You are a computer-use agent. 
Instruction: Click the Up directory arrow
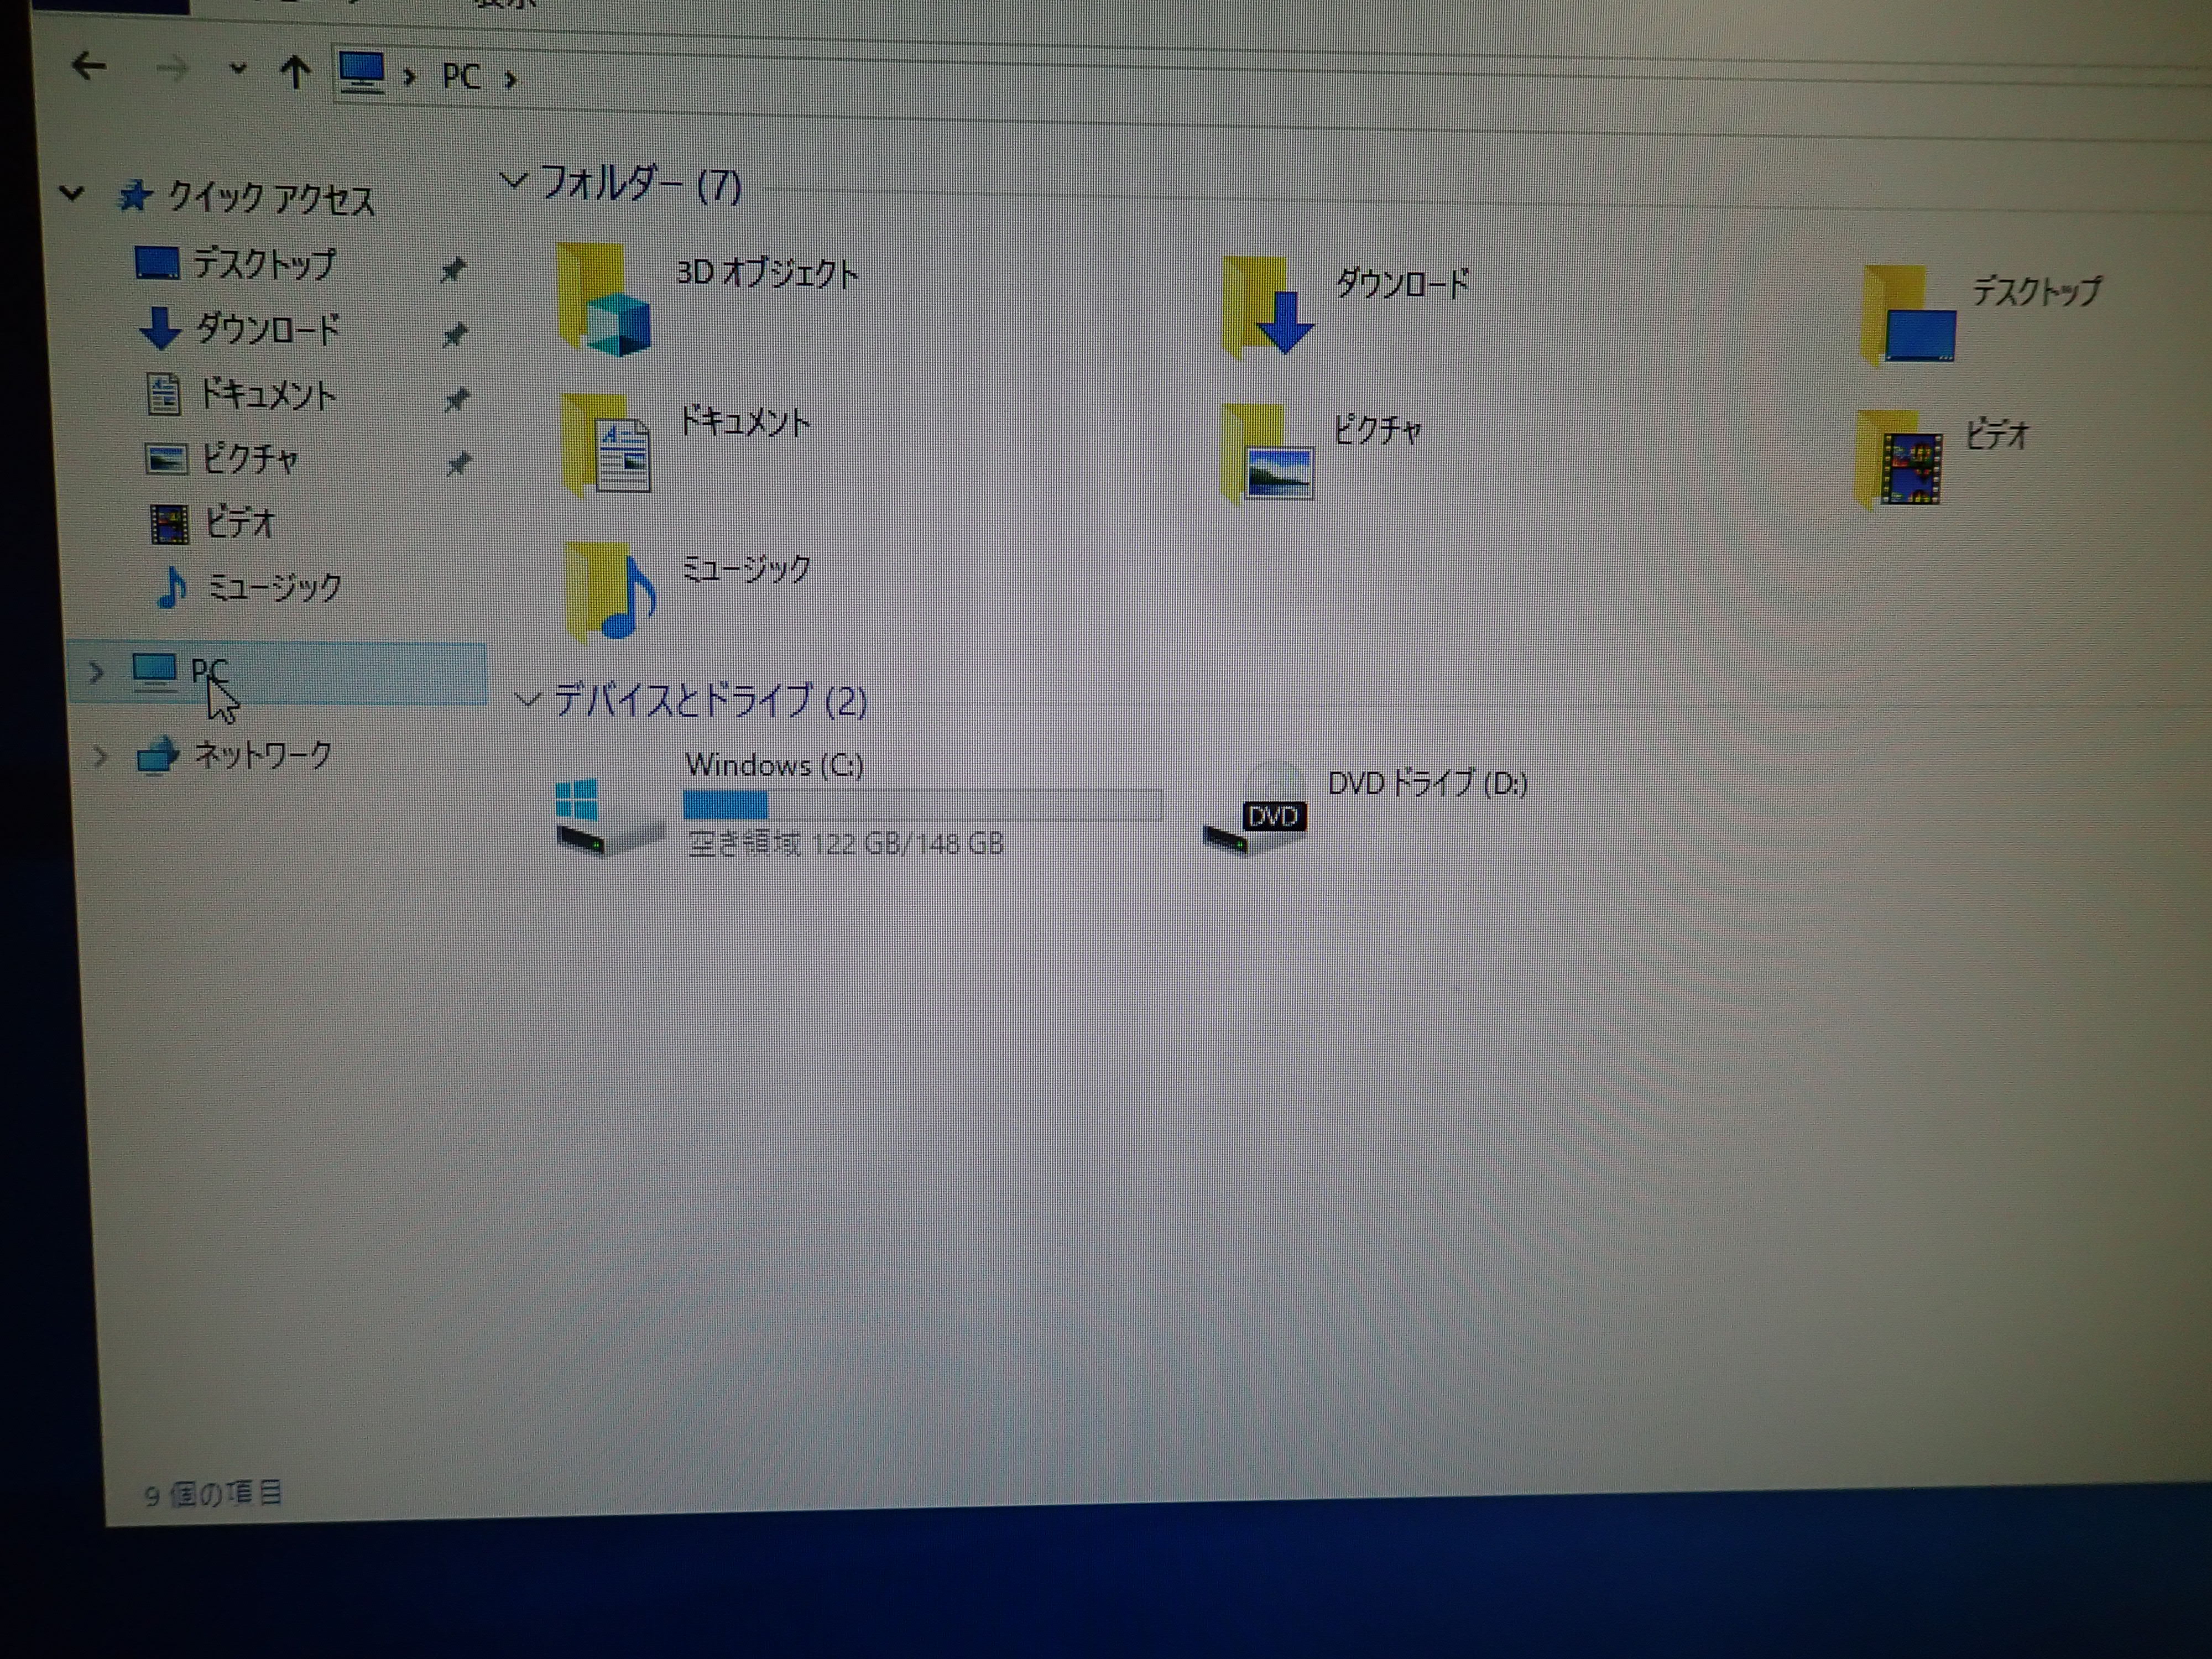pyautogui.click(x=294, y=71)
